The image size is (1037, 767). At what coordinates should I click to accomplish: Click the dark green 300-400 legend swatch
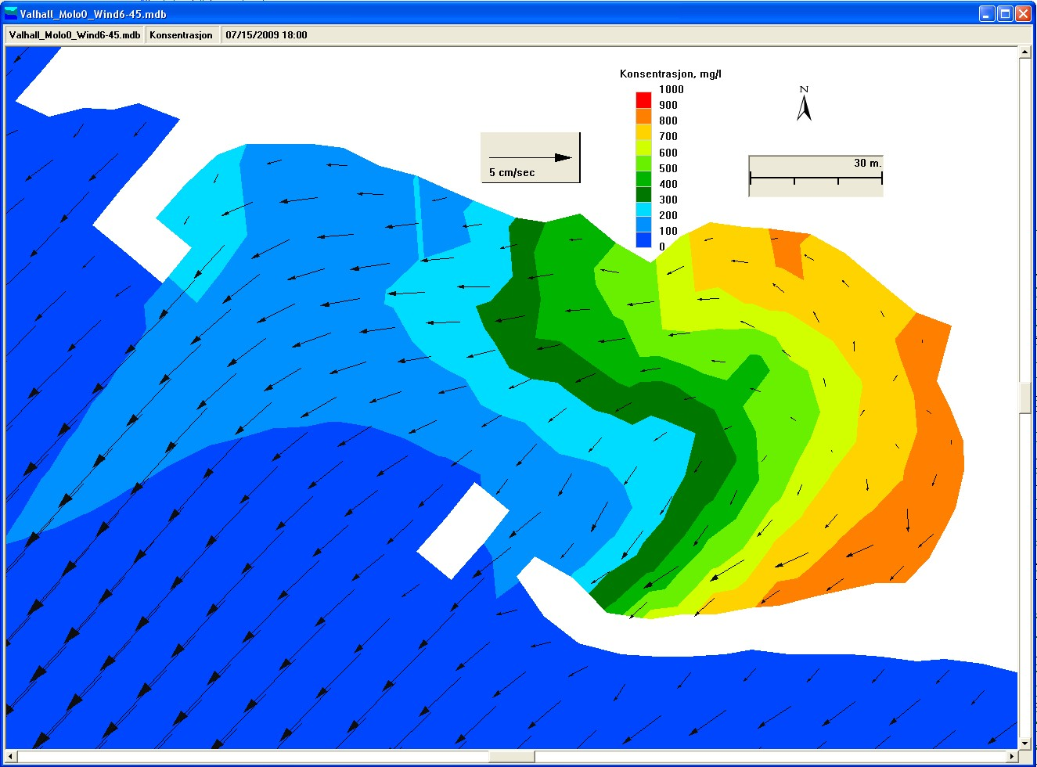[643, 193]
